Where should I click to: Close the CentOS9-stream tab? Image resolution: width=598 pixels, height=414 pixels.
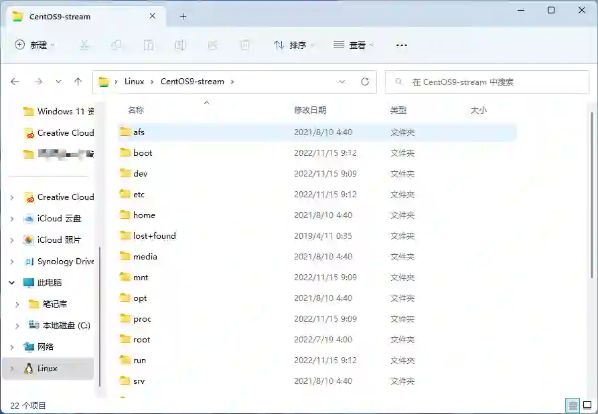[x=152, y=16]
